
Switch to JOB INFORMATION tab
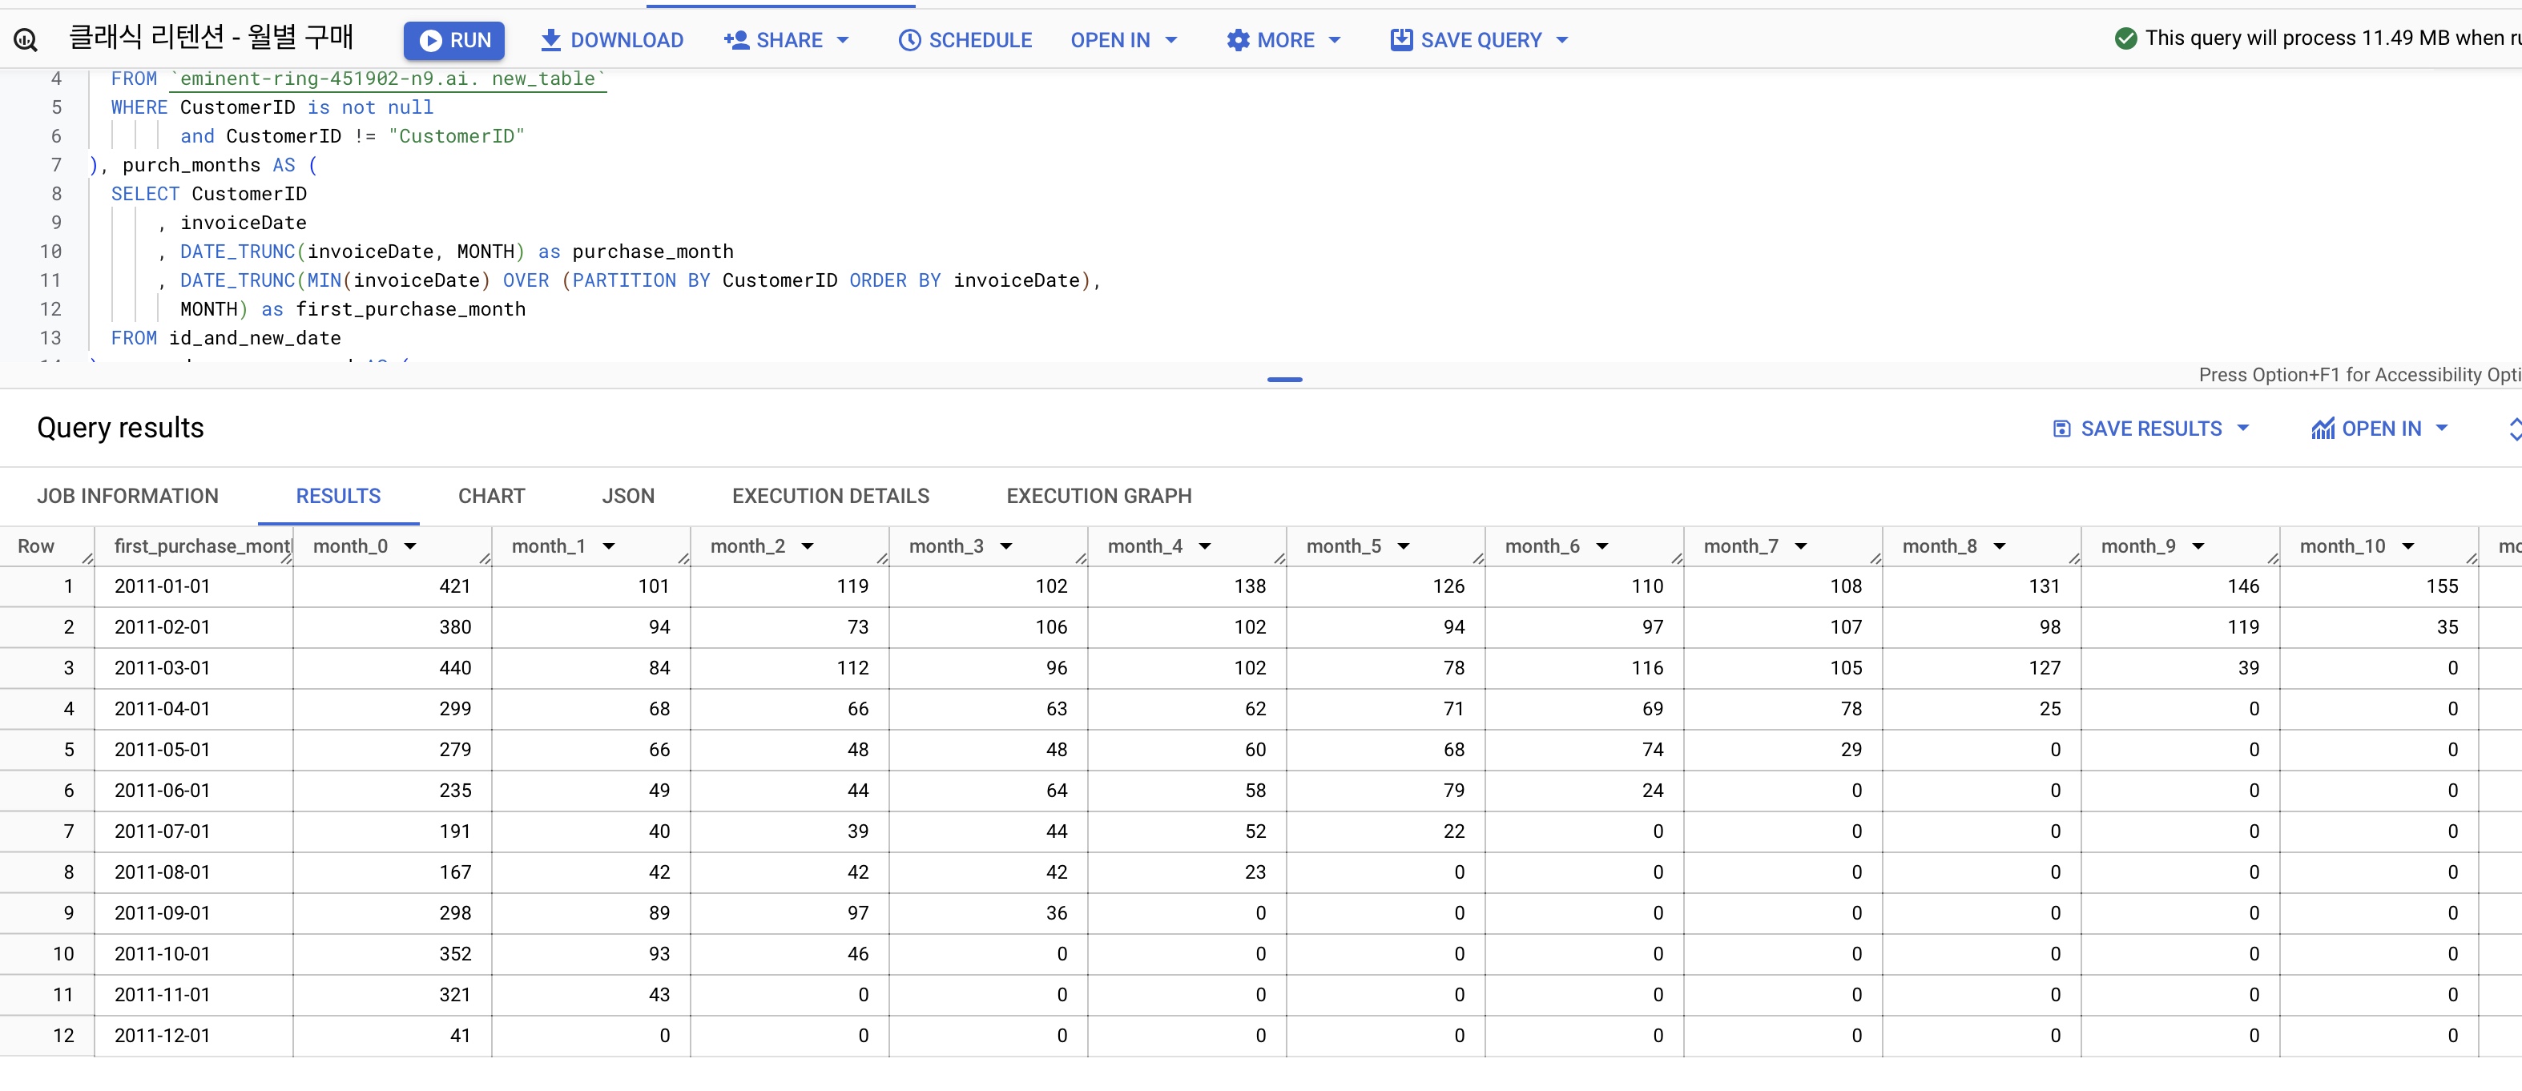tap(127, 496)
